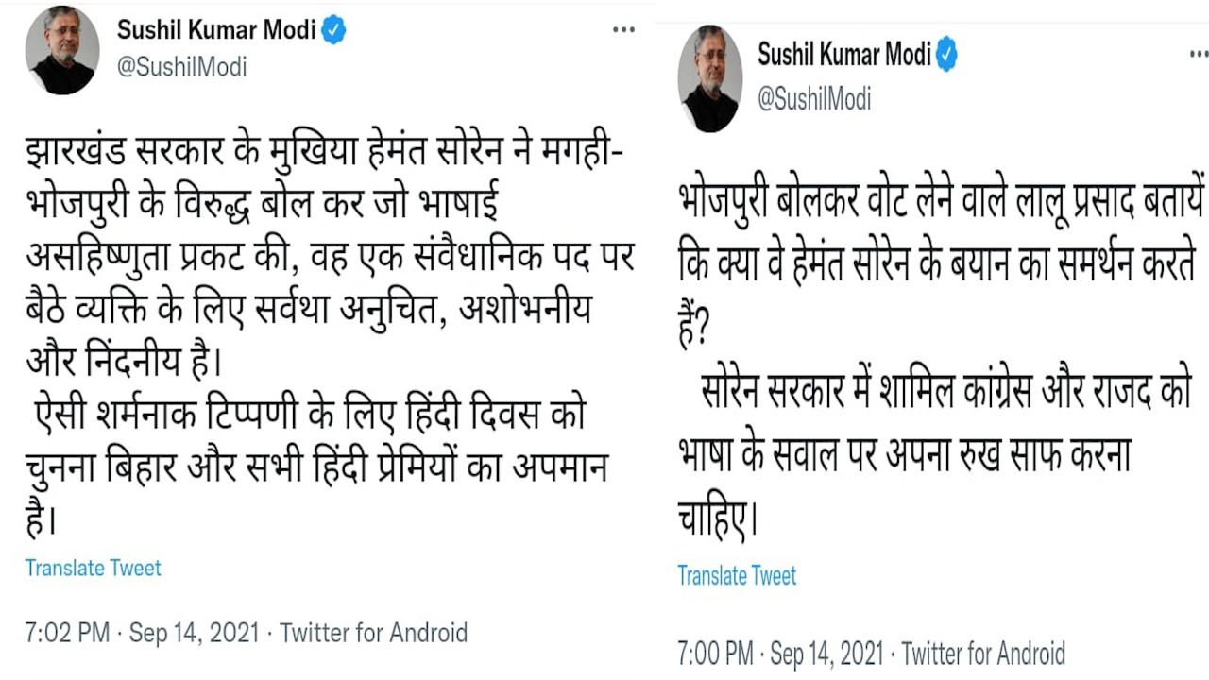Click the ellipsis menu on the right tweet
The width and height of the screenshot is (1209, 680).
(x=1200, y=55)
